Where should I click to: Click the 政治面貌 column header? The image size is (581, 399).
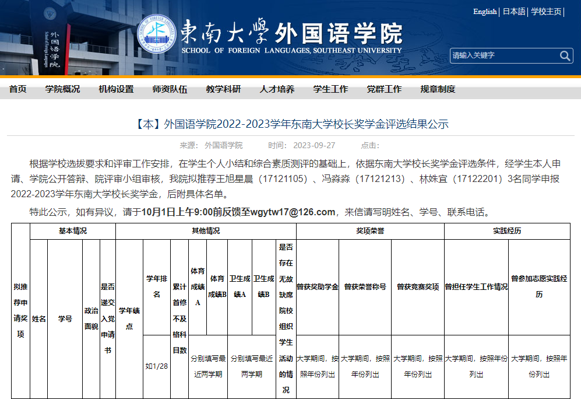pos(91,318)
